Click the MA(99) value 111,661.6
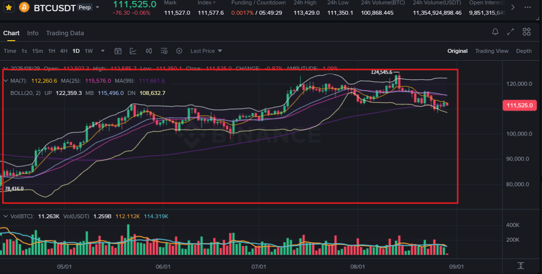 pos(152,81)
